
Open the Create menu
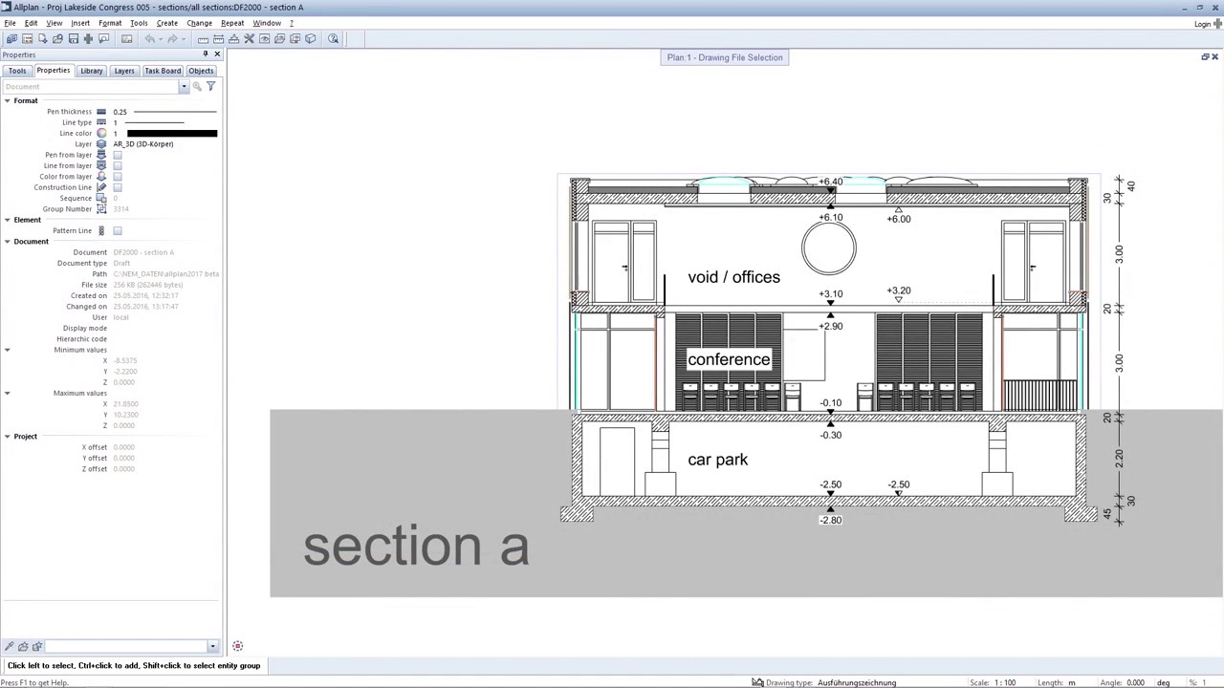[167, 23]
